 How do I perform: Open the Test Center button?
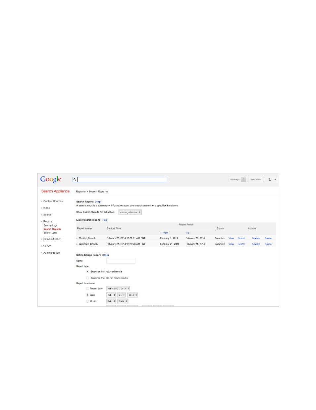(x=255, y=180)
